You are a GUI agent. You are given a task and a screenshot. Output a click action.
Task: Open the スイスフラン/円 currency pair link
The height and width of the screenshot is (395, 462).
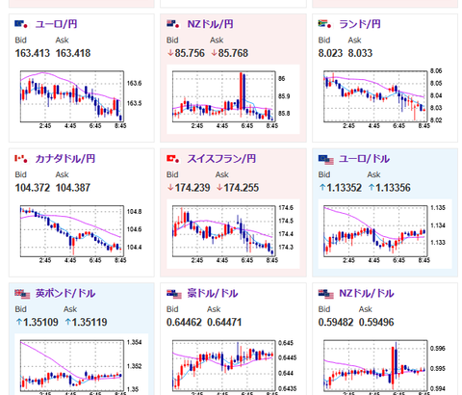click(221, 159)
